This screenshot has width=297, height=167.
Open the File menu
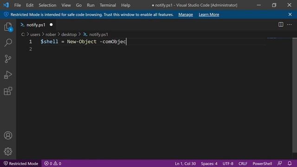[18, 5]
